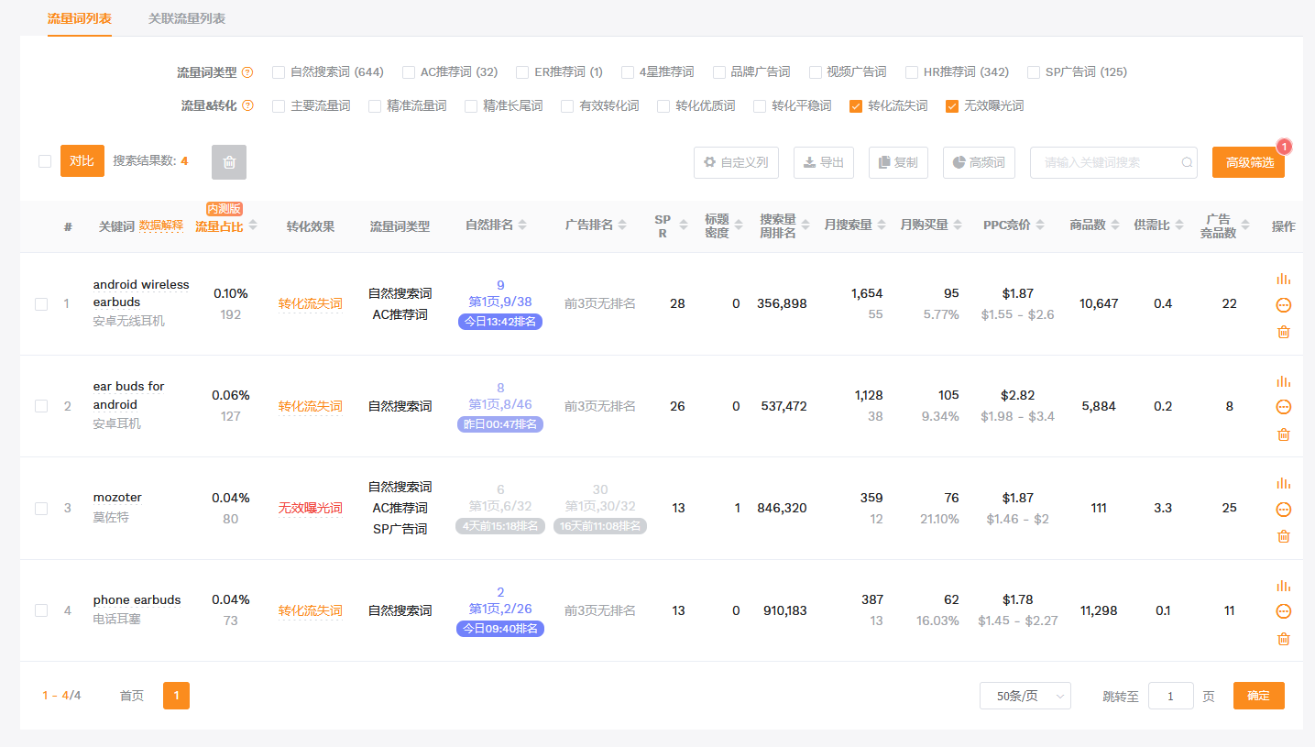Open more options icon for mozoter row

pyautogui.click(x=1283, y=510)
